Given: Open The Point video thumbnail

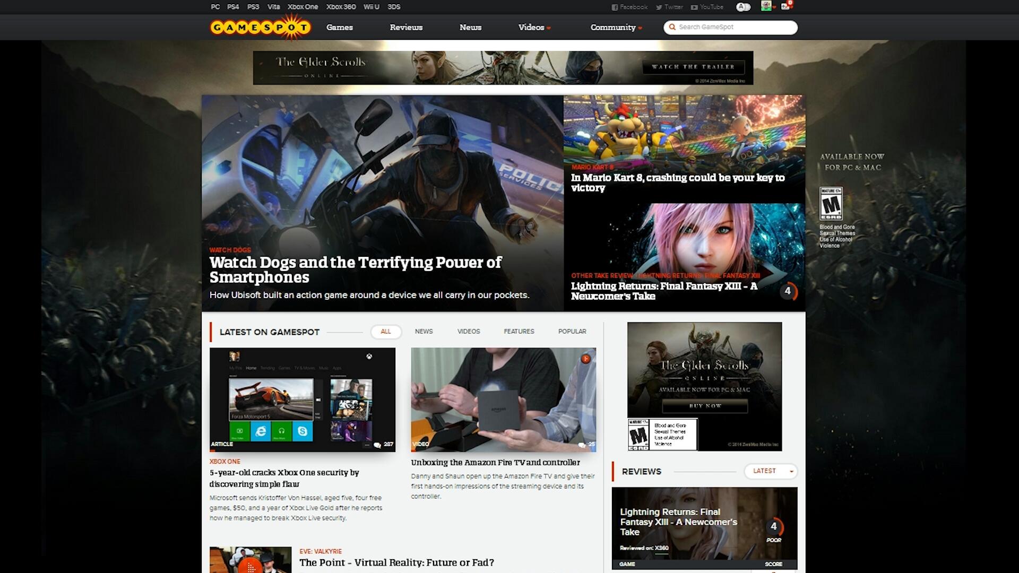Looking at the screenshot, I should pyautogui.click(x=251, y=560).
